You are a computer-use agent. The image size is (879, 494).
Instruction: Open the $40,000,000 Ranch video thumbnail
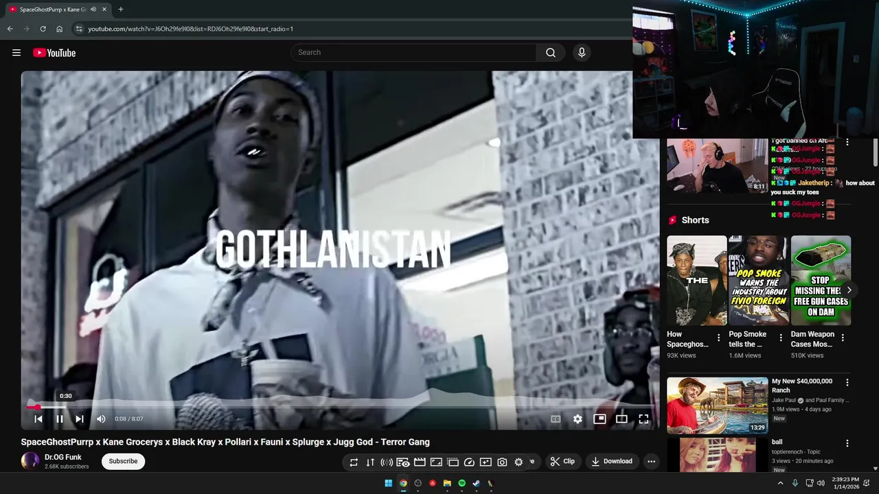point(718,405)
